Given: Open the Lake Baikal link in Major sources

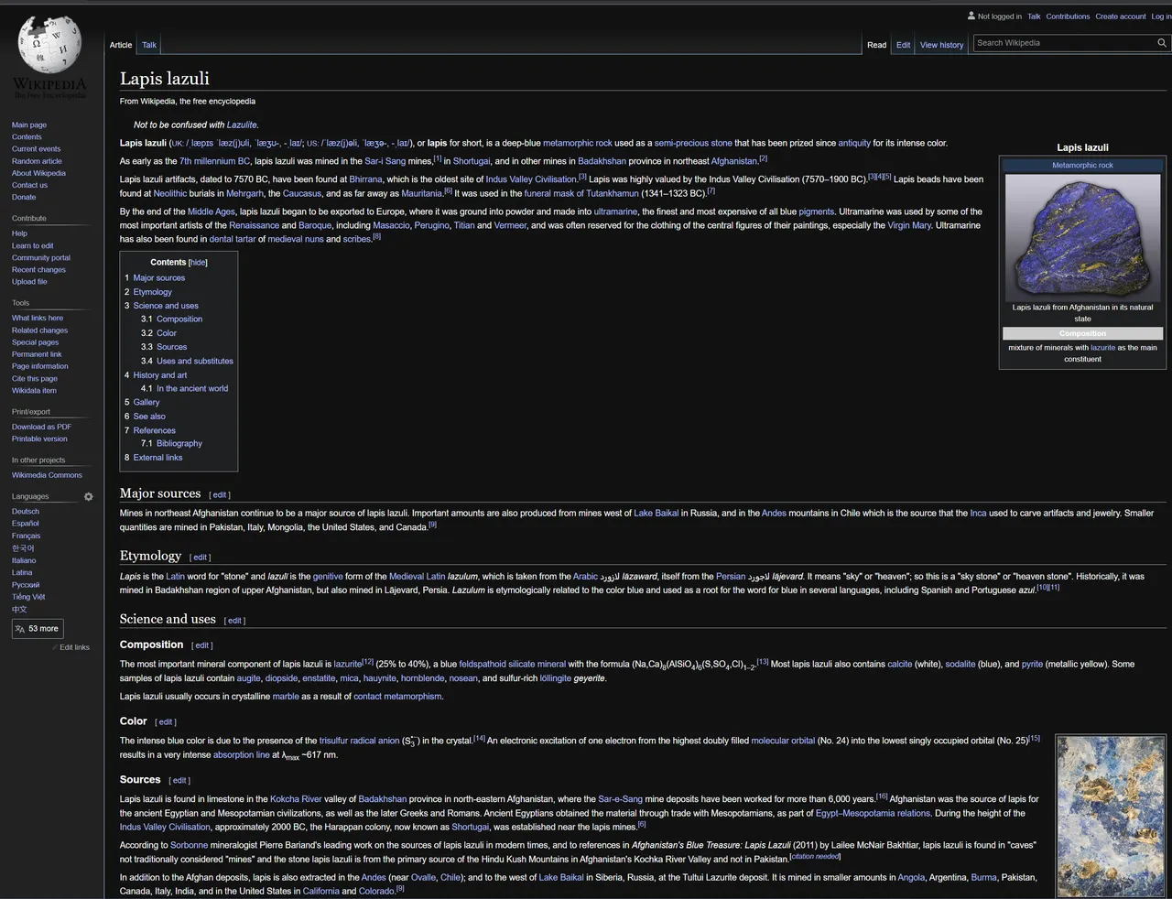Looking at the screenshot, I should tap(657, 514).
